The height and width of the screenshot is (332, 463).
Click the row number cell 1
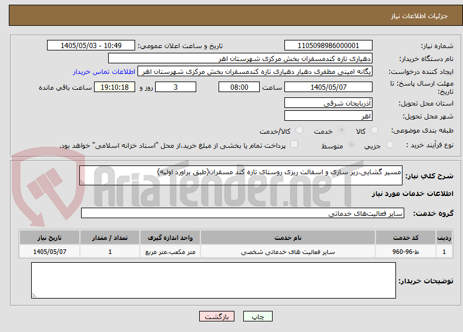(444, 252)
